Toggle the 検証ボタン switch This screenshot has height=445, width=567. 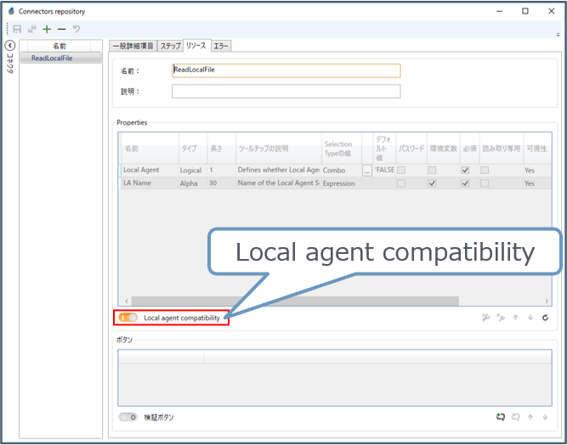pyautogui.click(x=128, y=417)
